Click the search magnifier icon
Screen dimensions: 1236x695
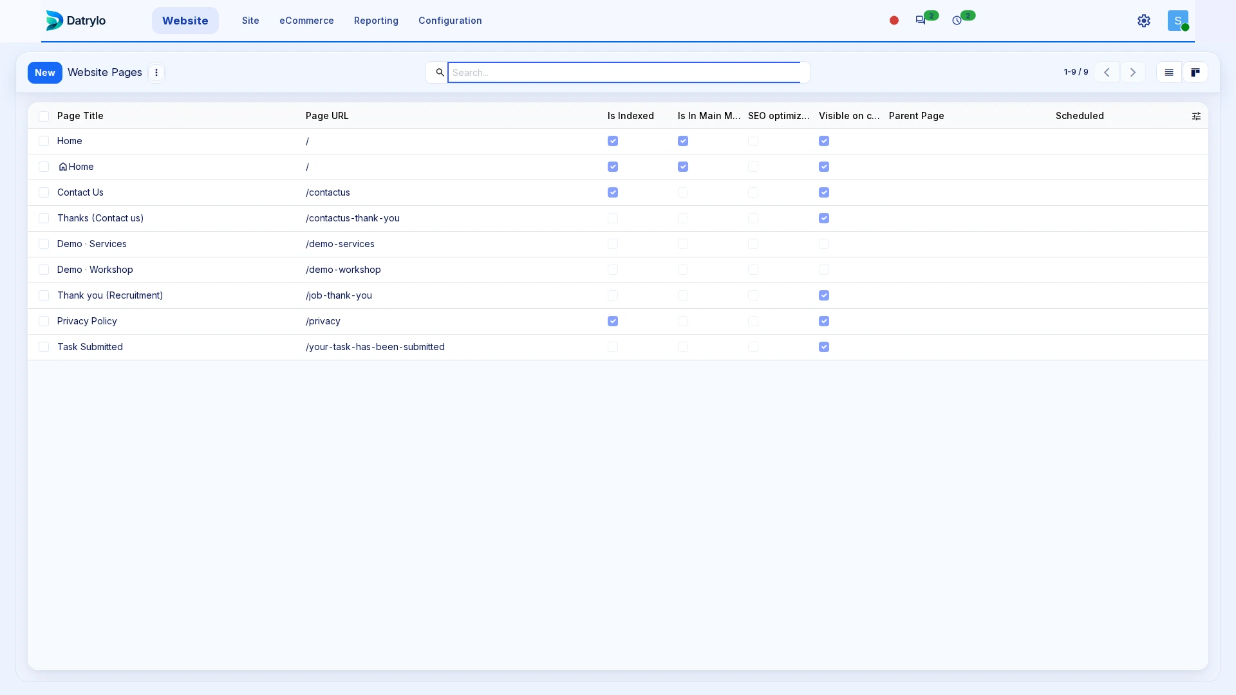point(440,73)
